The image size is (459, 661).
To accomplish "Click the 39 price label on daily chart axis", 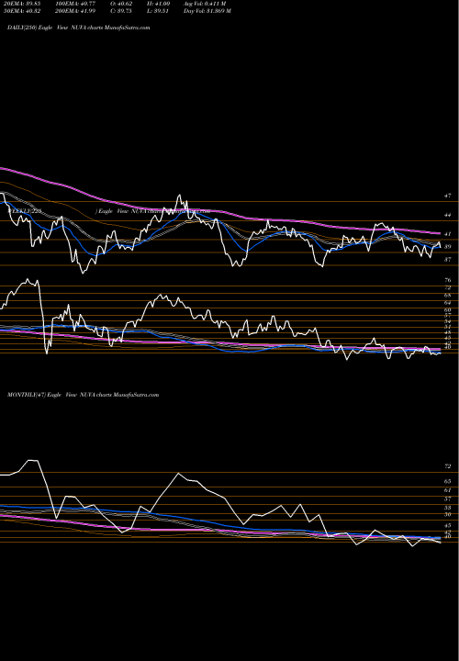I will click(447, 247).
